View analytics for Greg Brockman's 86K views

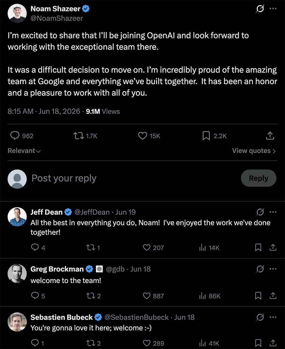coord(202,296)
